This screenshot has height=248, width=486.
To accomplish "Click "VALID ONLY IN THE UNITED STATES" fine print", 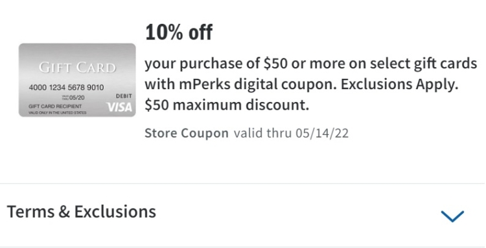I will pos(57,112).
